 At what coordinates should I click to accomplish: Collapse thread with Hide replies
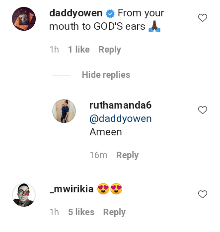[x=106, y=75]
